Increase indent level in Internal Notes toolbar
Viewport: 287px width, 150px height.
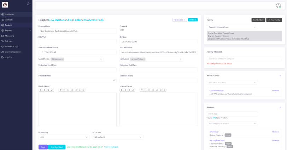(x=164, y=90)
